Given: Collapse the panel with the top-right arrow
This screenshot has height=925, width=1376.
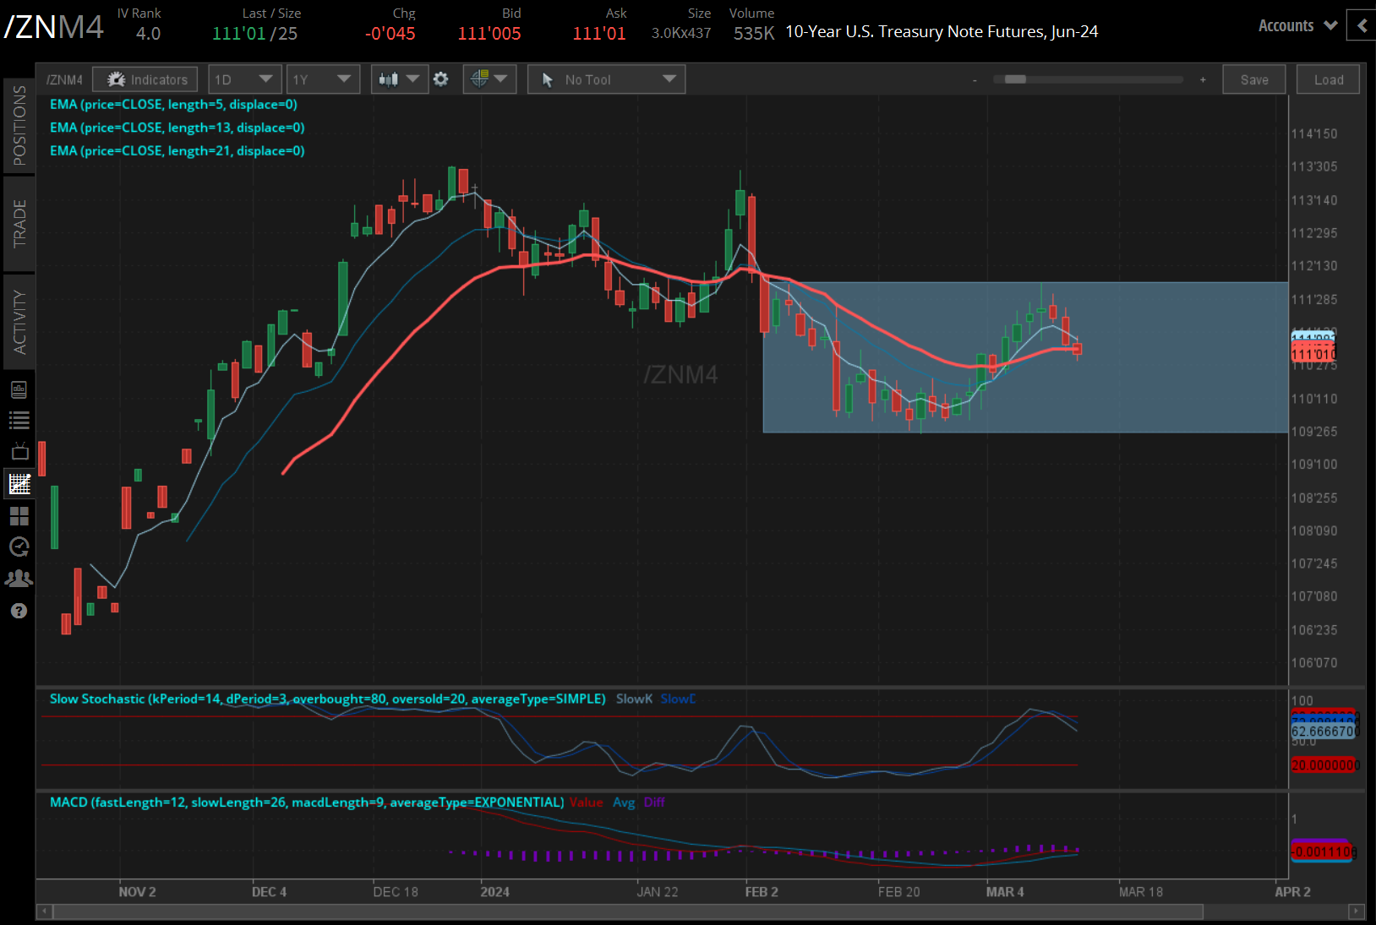Looking at the screenshot, I should pyautogui.click(x=1362, y=25).
